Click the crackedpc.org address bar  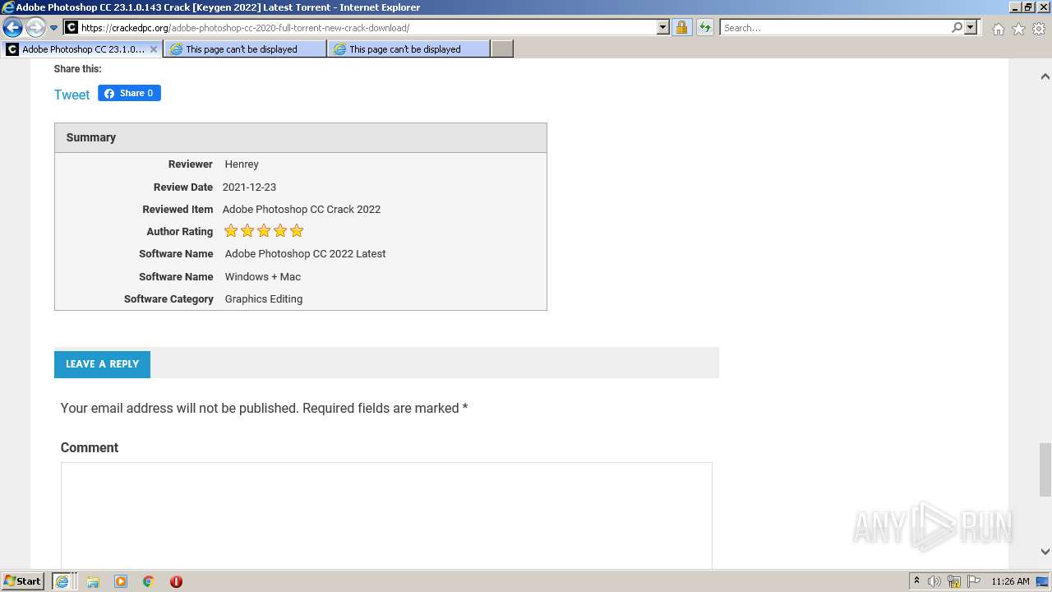[366, 28]
